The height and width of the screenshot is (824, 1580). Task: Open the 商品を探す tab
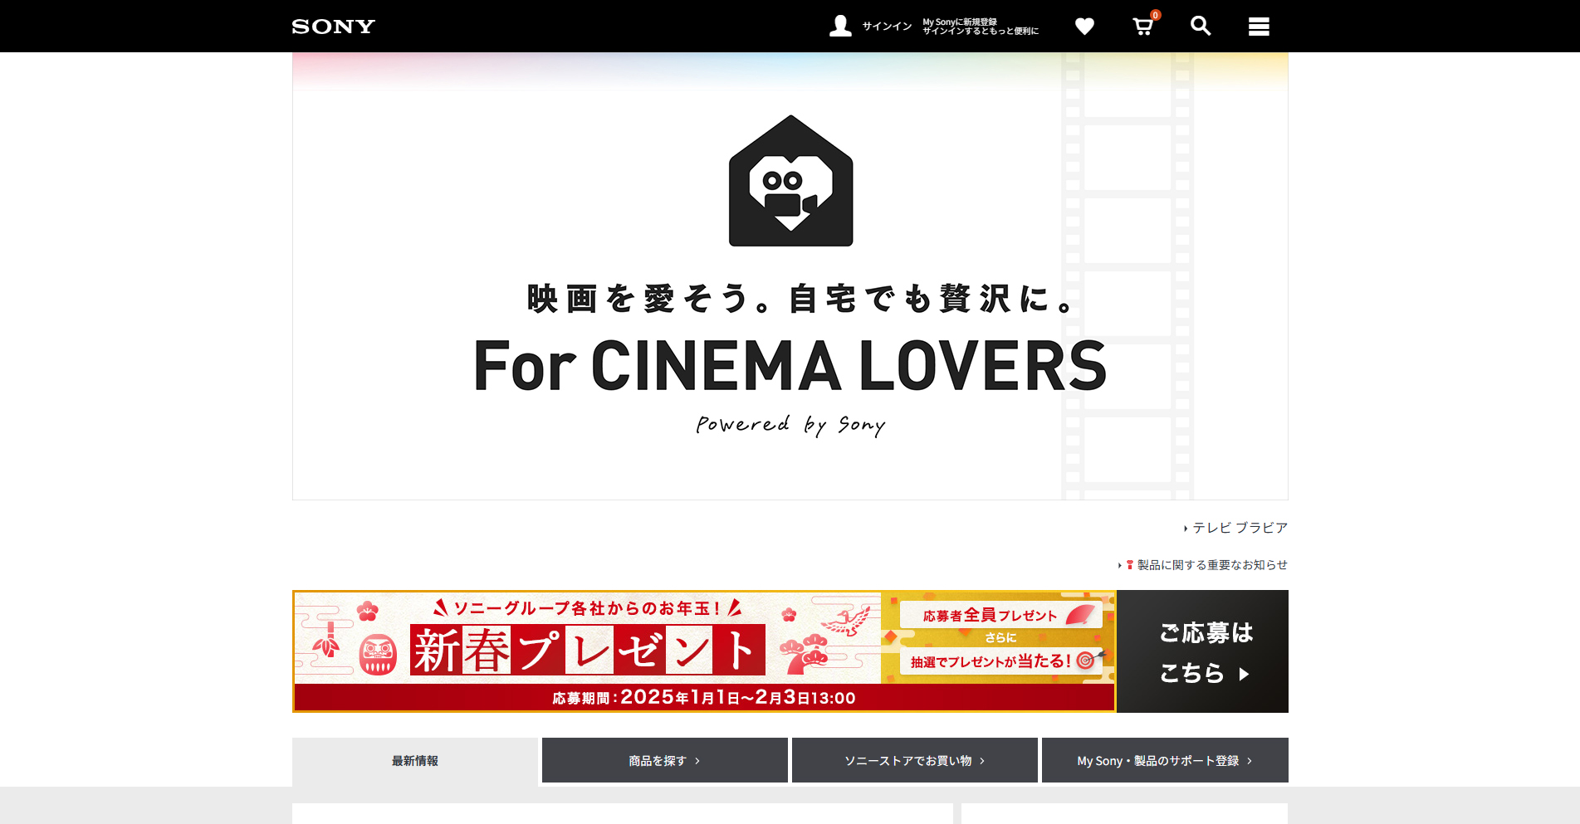click(663, 759)
